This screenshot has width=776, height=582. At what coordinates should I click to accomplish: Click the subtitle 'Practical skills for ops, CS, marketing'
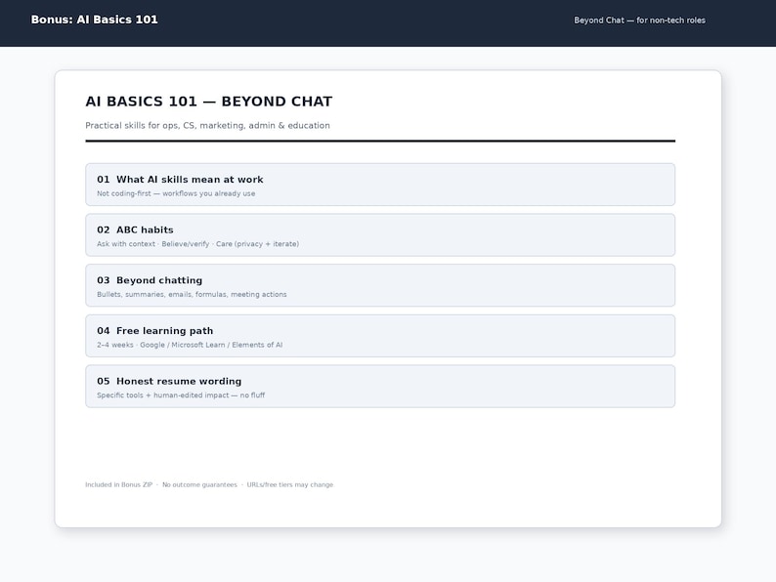(207, 126)
